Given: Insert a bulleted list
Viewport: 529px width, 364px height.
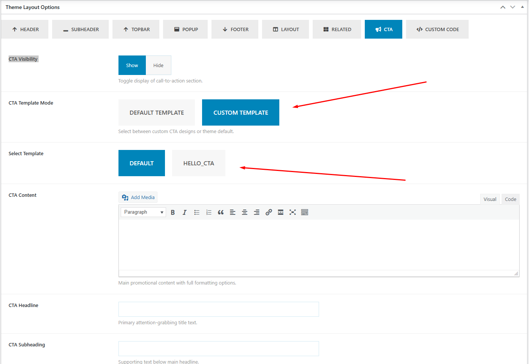Looking at the screenshot, I should [197, 212].
